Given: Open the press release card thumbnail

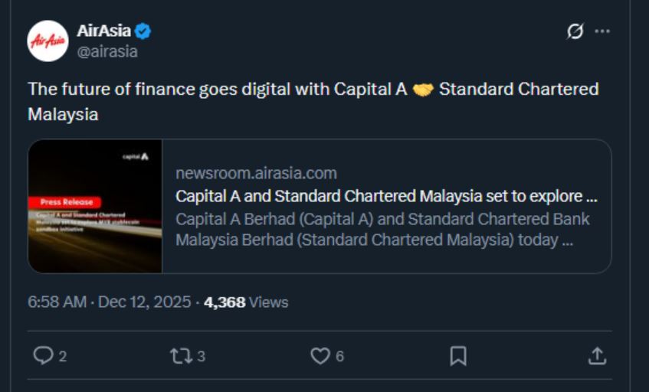Looking at the screenshot, I should coord(95,206).
